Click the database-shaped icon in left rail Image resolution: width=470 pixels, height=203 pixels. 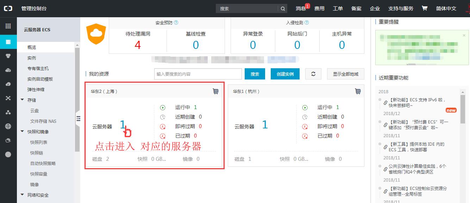[x=8, y=56]
